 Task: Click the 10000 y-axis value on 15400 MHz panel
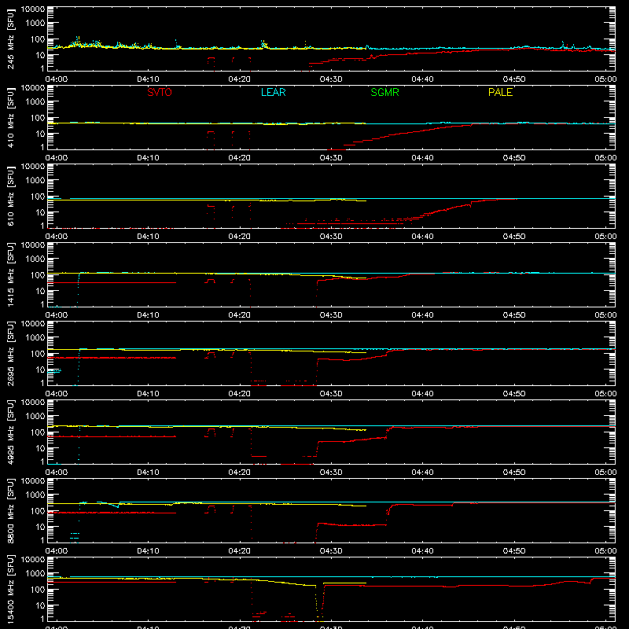(x=33, y=560)
